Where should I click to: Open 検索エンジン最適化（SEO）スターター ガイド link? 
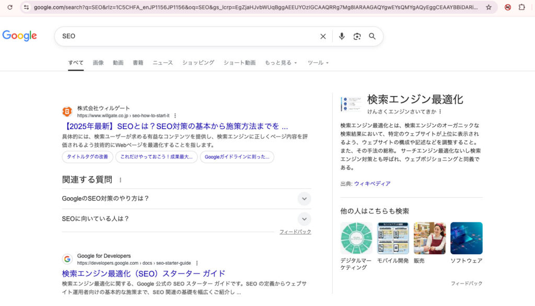pyautogui.click(x=144, y=274)
